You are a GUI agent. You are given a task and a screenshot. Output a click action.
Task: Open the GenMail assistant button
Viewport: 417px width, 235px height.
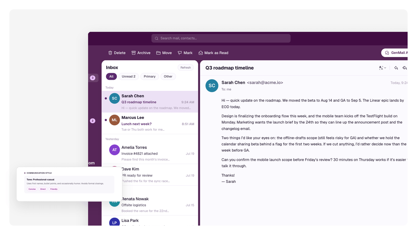[394, 53]
